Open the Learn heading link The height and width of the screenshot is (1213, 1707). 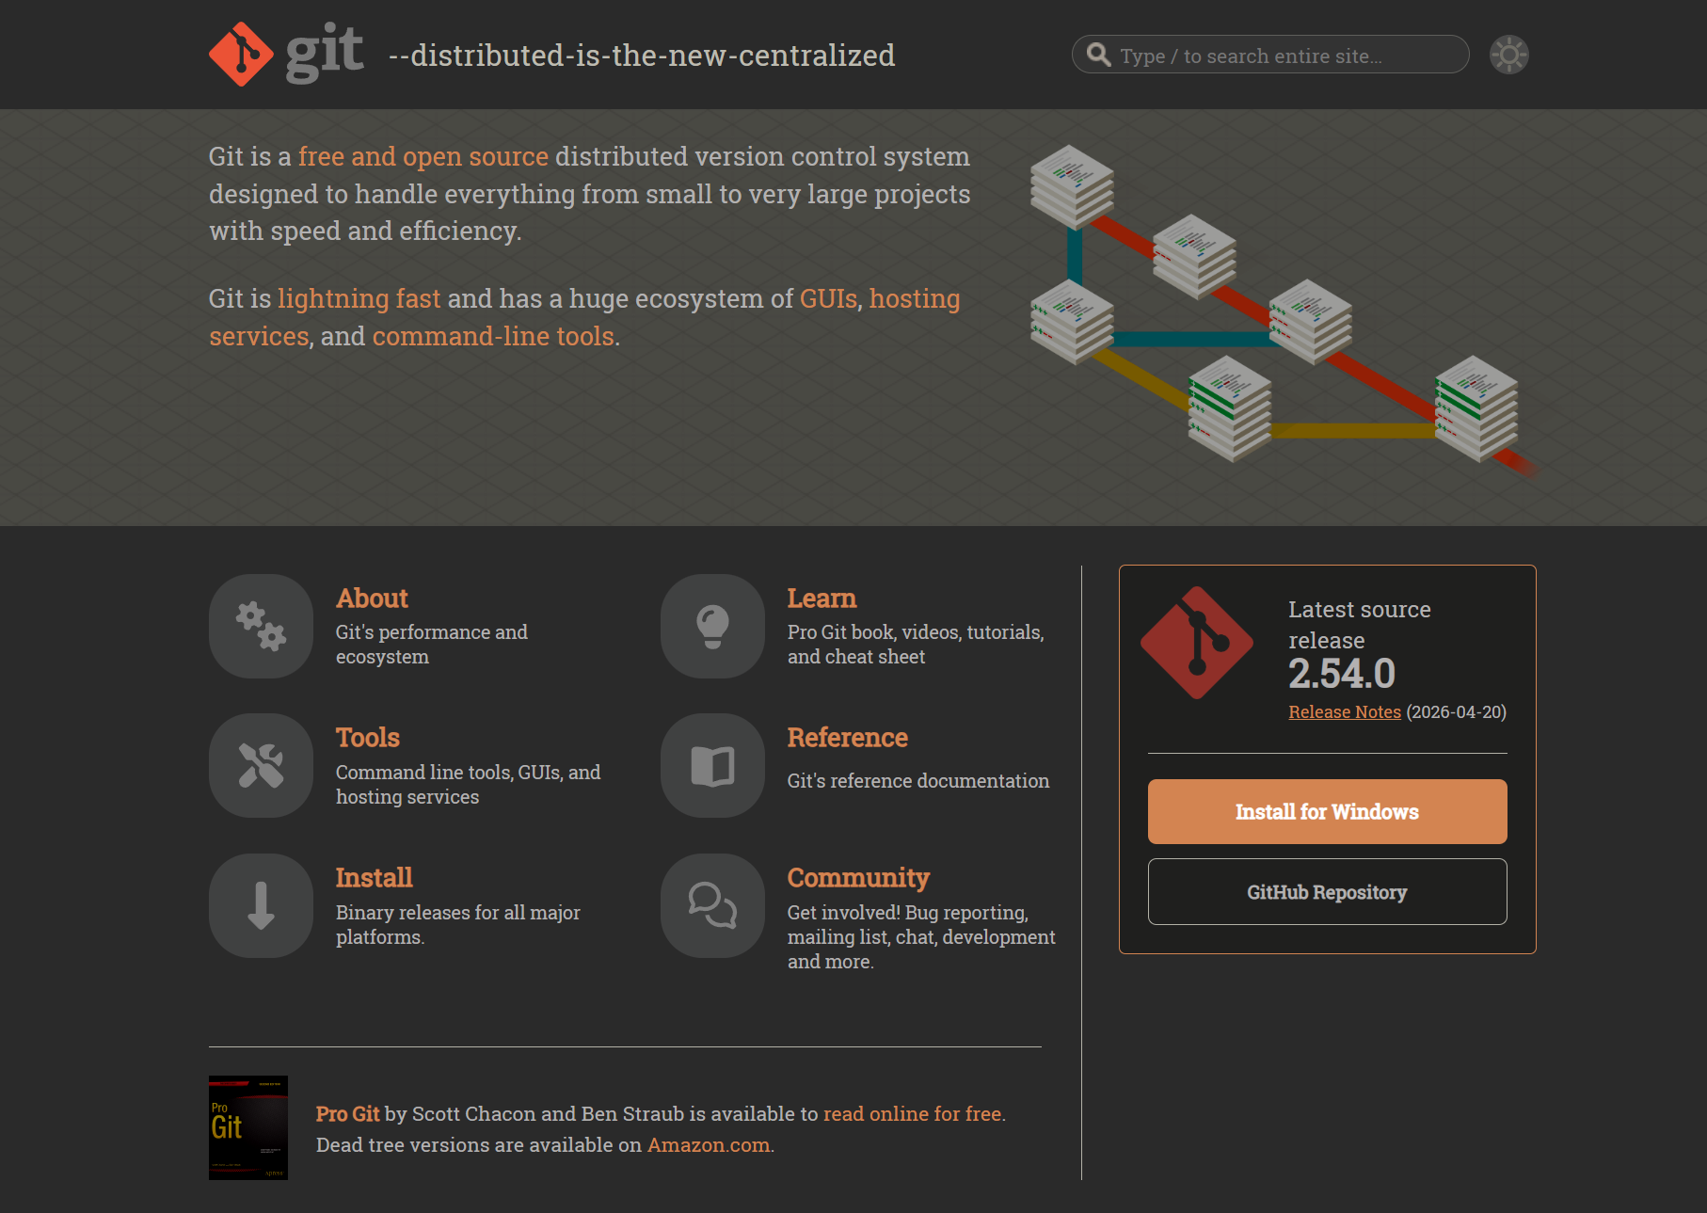[822, 599]
